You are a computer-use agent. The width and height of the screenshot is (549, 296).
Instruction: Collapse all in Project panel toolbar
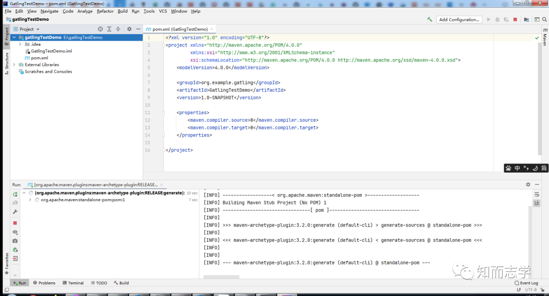click(x=118, y=29)
